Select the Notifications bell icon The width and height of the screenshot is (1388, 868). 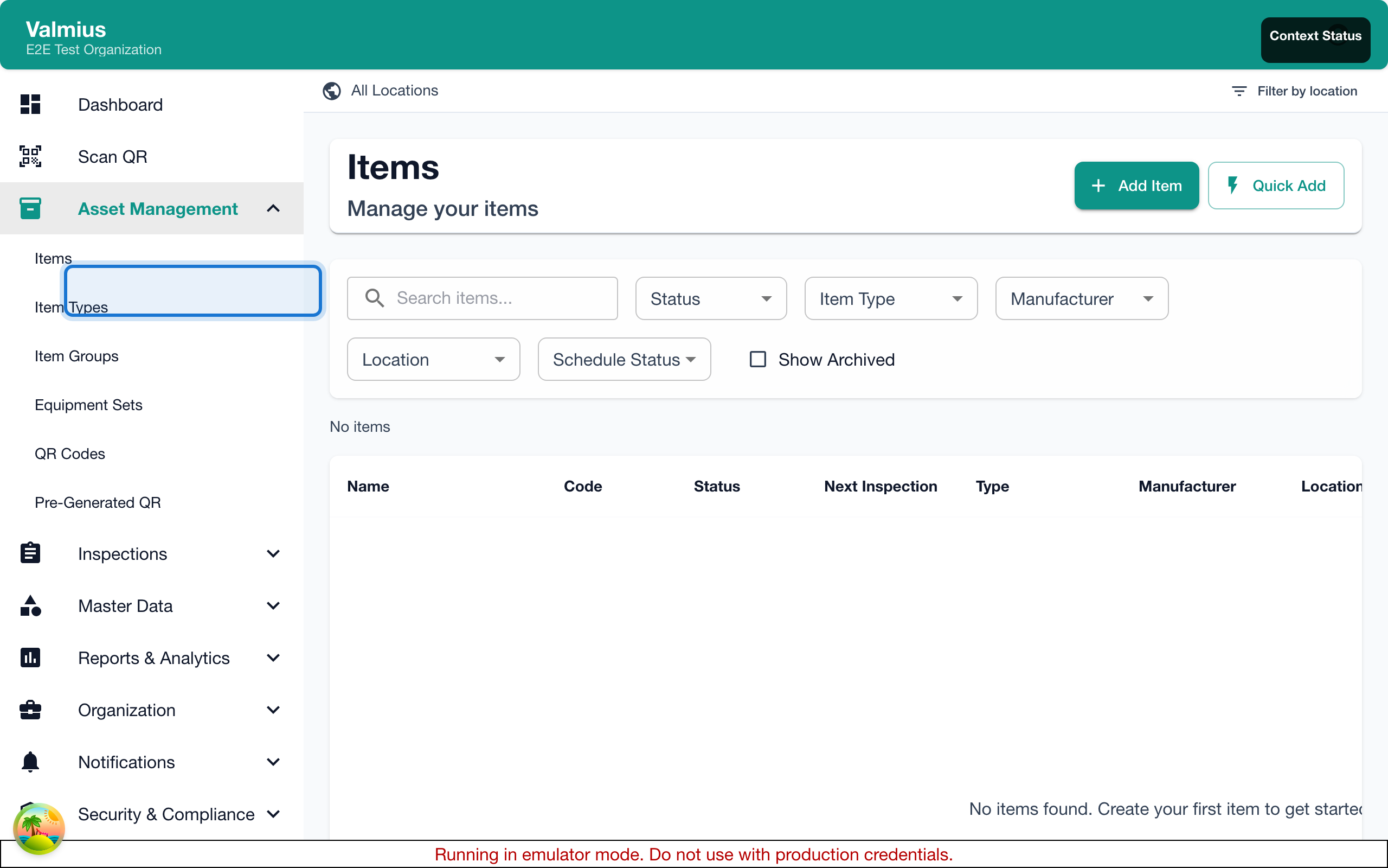pyautogui.click(x=30, y=761)
